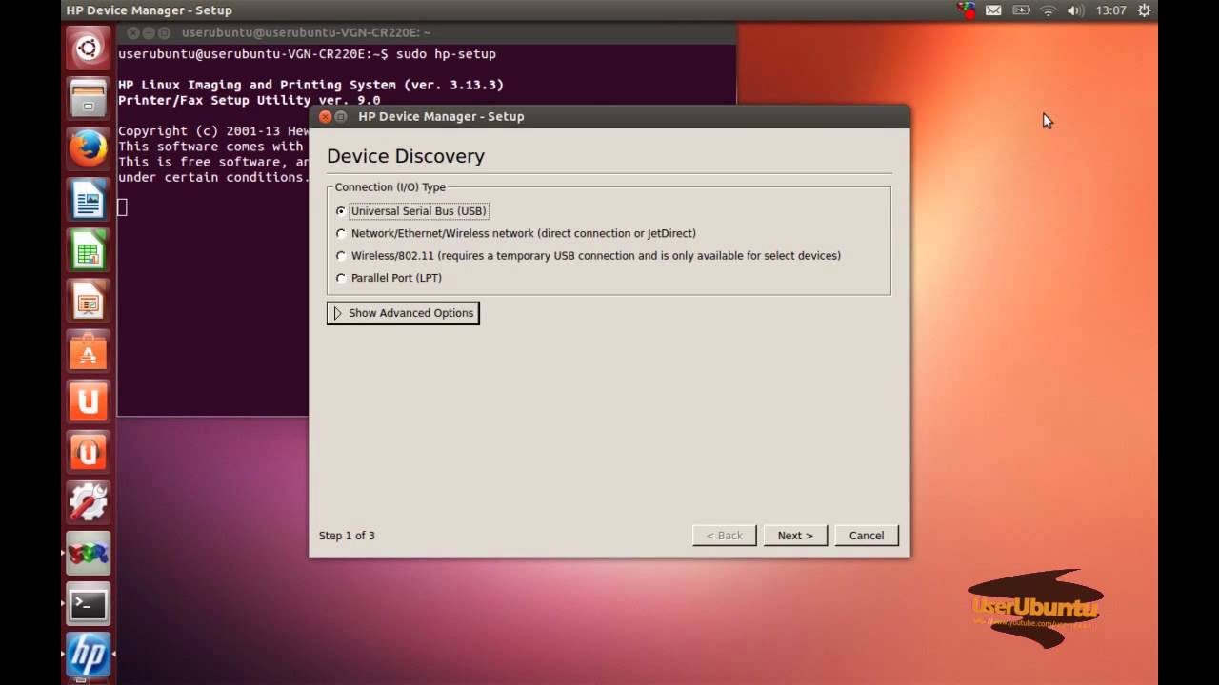Click the HP launcher icon

pyautogui.click(x=88, y=655)
